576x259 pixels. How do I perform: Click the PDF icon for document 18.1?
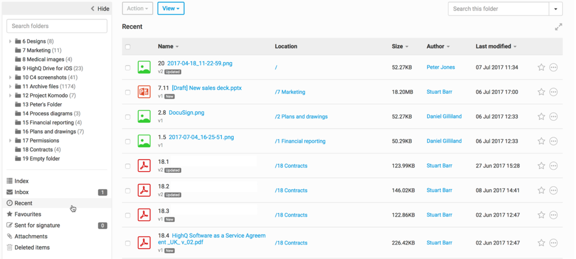click(143, 166)
